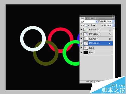Viewport: 126px width, 94px height.
Task: Click thumbnail of layer 图层 1 副本 2
Action: [86, 34]
